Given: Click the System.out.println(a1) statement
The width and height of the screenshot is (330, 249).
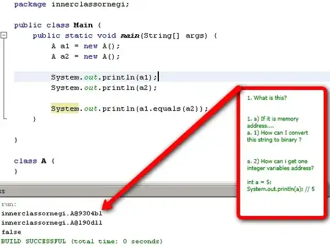Looking at the screenshot, I should [104, 77].
